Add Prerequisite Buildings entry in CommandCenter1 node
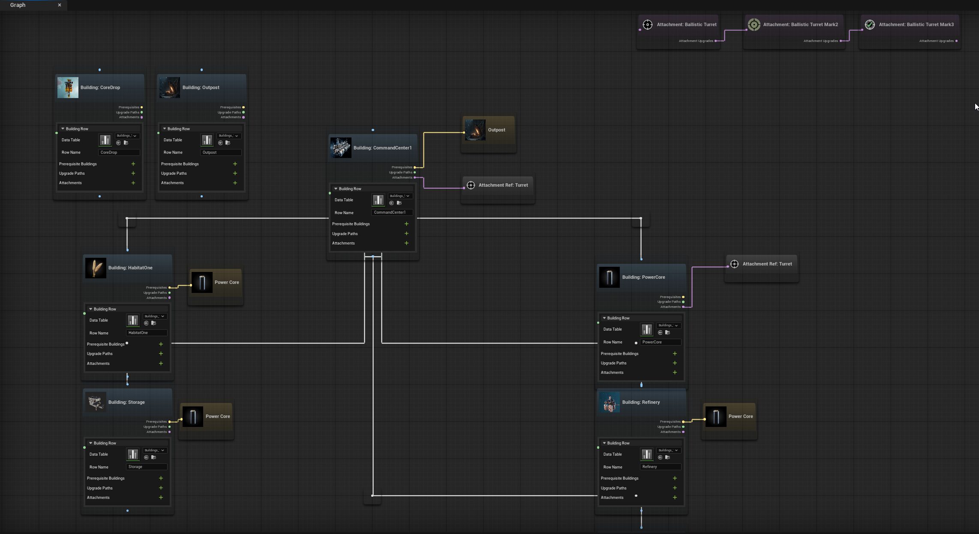 (406, 224)
